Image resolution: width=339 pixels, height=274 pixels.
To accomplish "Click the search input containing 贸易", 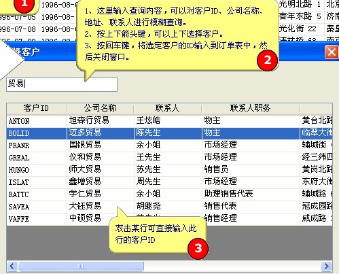I will coord(62,84).
